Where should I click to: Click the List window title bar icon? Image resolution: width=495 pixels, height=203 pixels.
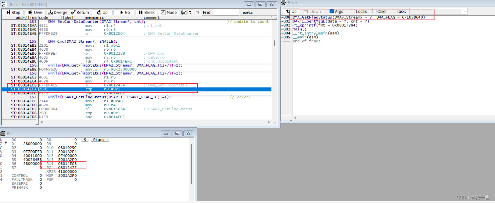(4, 4)
